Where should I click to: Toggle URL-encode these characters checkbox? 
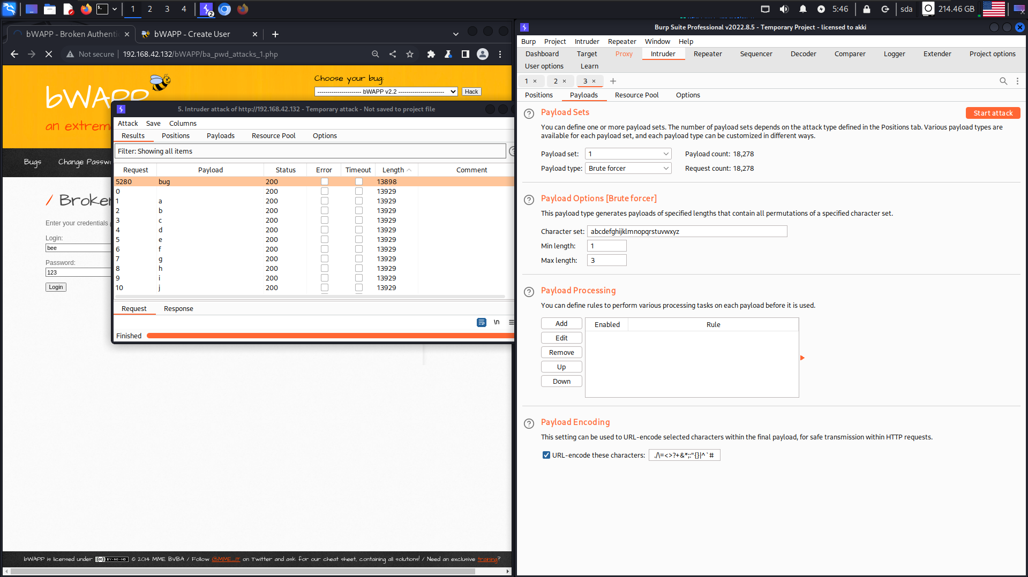click(546, 455)
